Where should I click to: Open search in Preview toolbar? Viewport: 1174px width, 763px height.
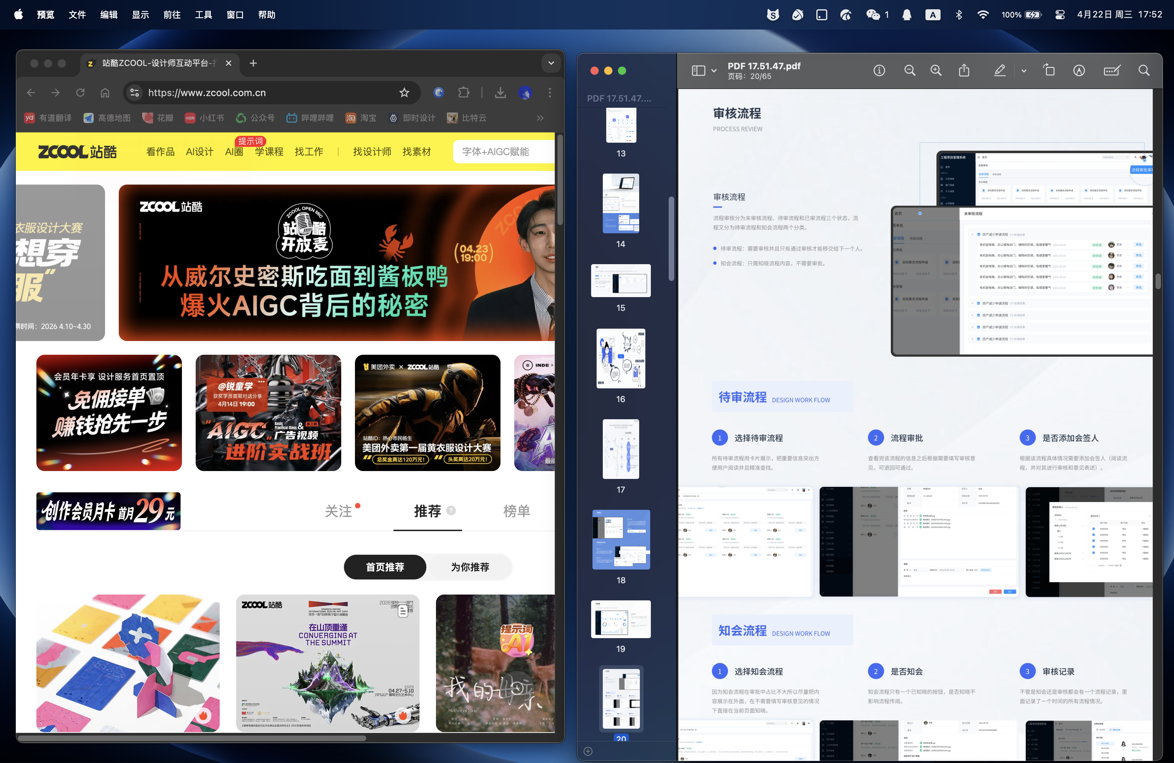(1144, 70)
